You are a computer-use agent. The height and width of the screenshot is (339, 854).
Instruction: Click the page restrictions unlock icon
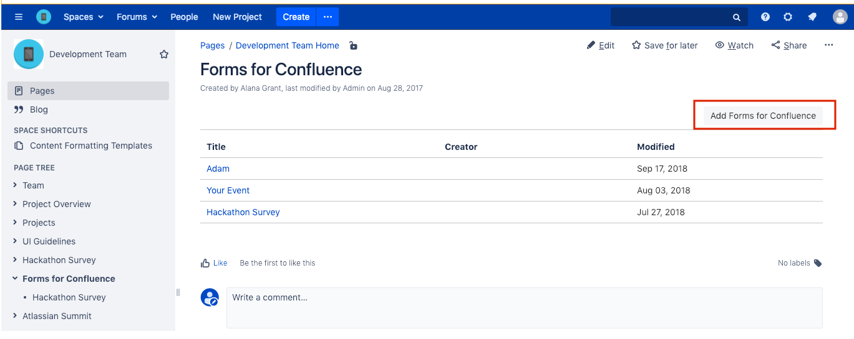(x=353, y=45)
